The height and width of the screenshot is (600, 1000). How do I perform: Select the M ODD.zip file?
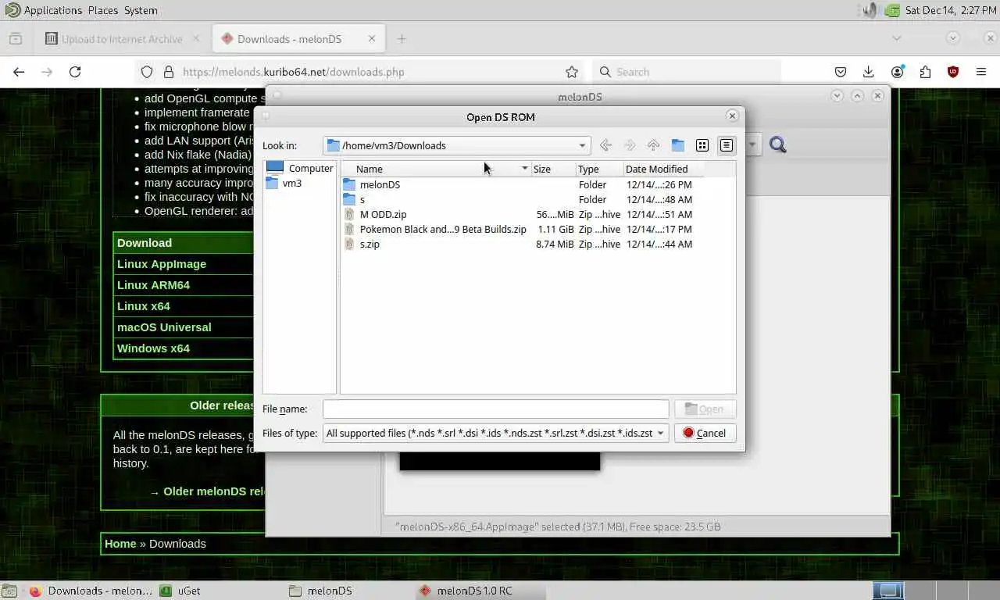(376, 214)
